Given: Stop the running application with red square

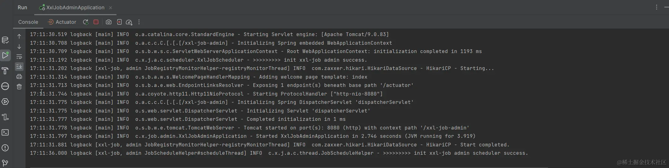Looking at the screenshot, I should 96,22.
